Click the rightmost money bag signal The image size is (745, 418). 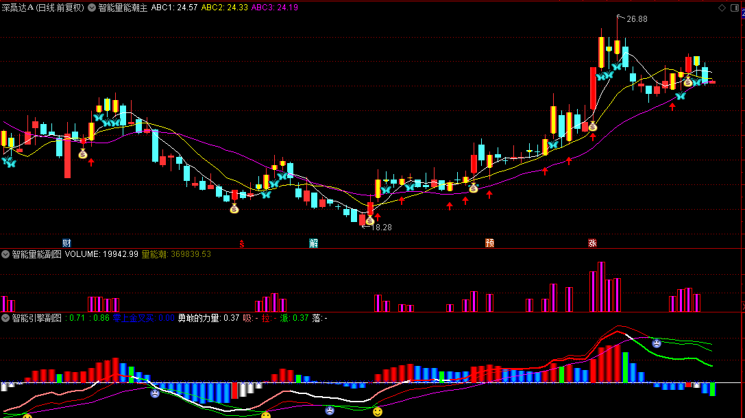(x=688, y=82)
